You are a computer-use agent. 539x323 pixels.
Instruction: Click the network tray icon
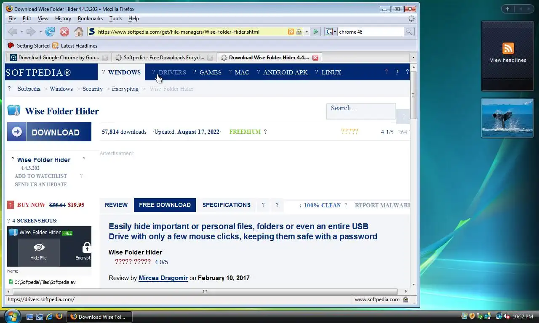coord(499,316)
